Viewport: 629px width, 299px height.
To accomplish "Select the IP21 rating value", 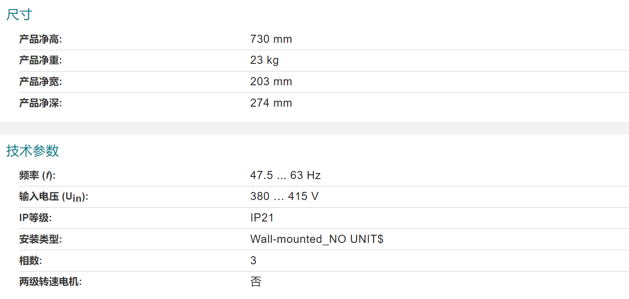I will coord(262,218).
